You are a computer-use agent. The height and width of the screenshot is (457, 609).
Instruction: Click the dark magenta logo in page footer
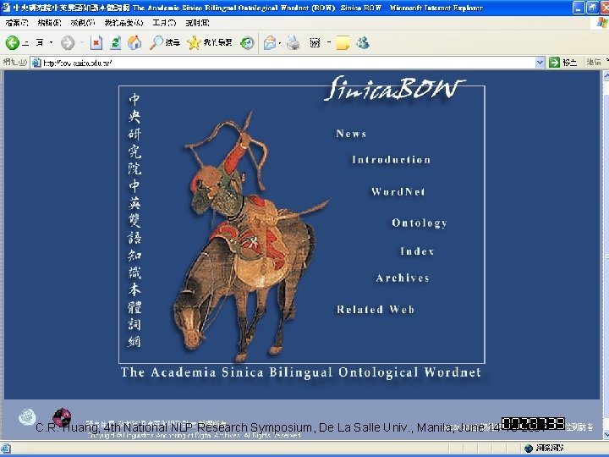point(62,417)
